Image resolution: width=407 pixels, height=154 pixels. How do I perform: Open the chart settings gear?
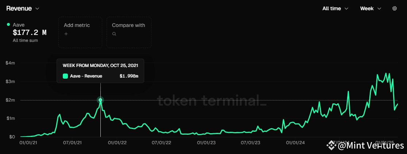pyautogui.click(x=394, y=8)
